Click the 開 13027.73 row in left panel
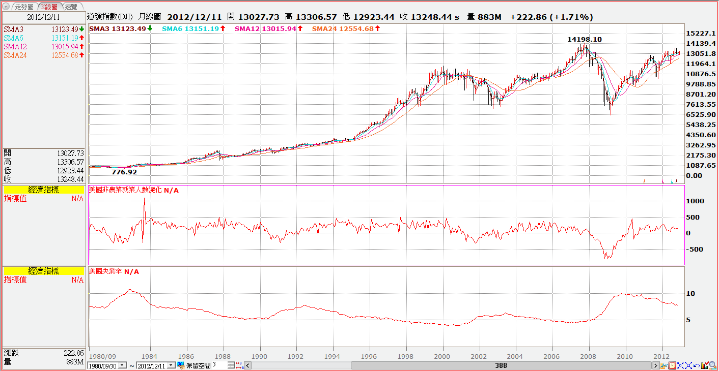Image resolution: width=719 pixels, height=371 pixels. [x=44, y=153]
